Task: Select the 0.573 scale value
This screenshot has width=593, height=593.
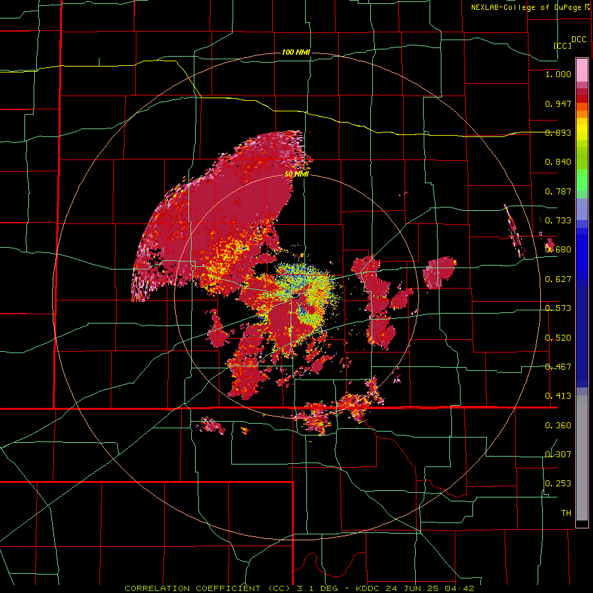Action: tap(558, 308)
